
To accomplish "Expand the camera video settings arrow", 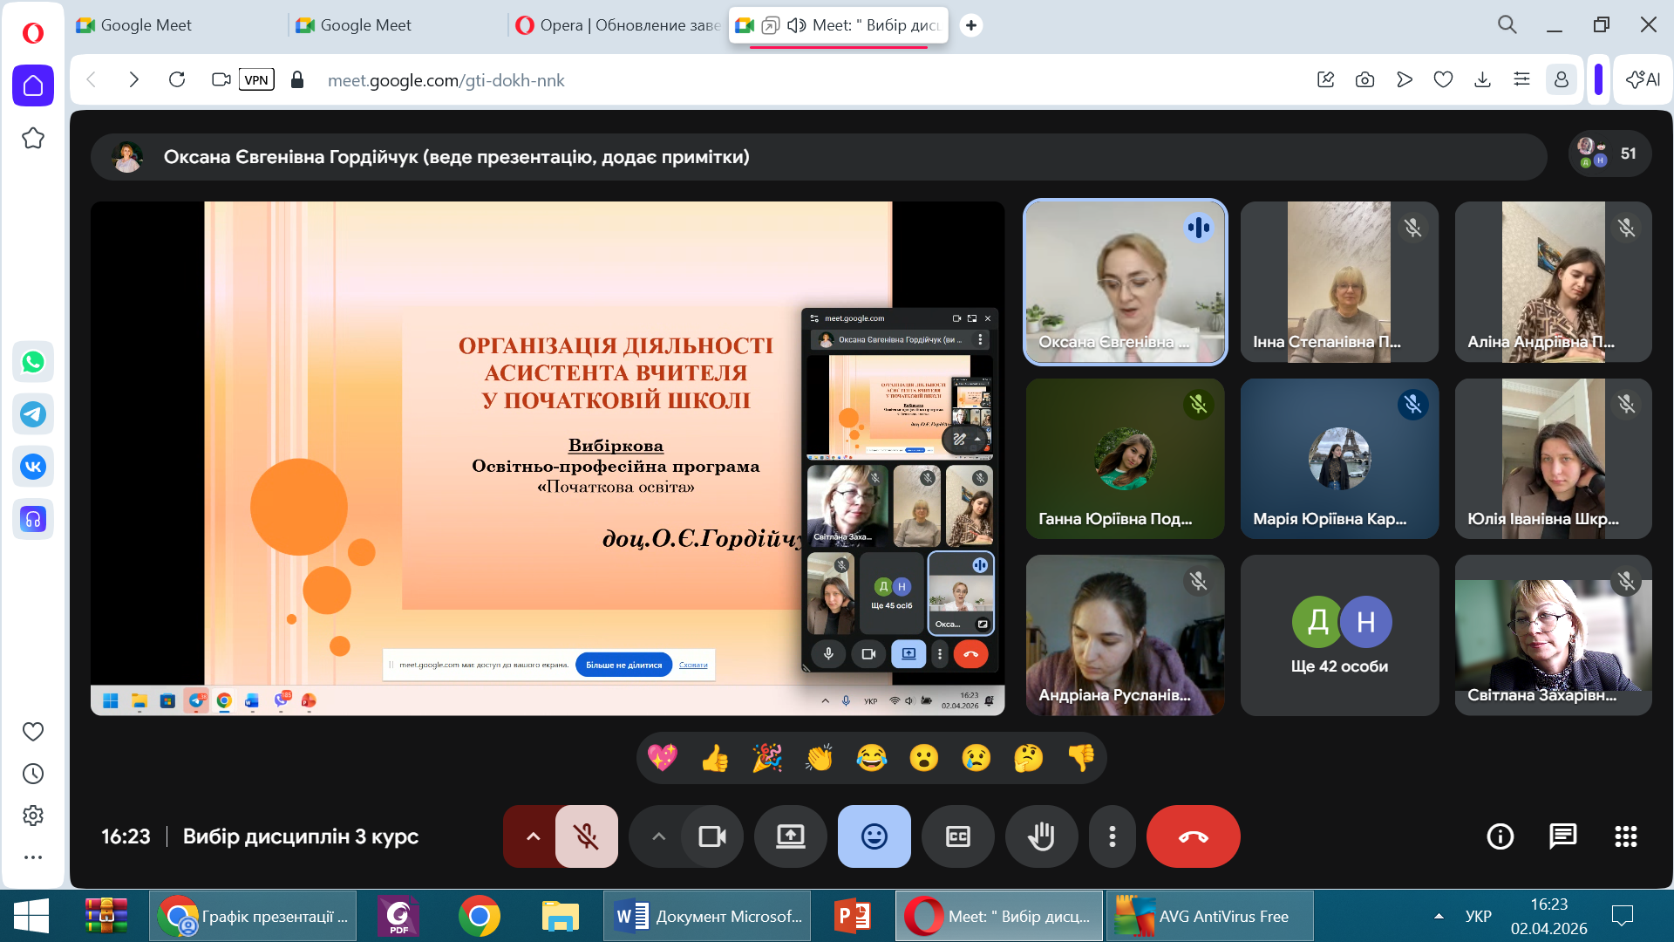I will point(658,836).
